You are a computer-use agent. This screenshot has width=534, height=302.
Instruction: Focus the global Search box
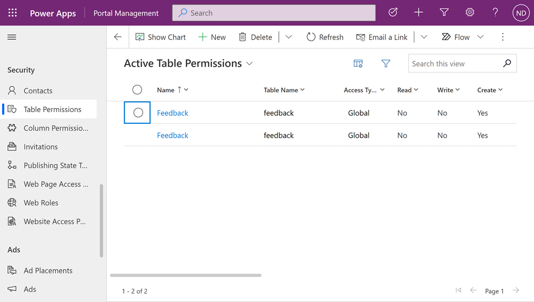pos(274,13)
